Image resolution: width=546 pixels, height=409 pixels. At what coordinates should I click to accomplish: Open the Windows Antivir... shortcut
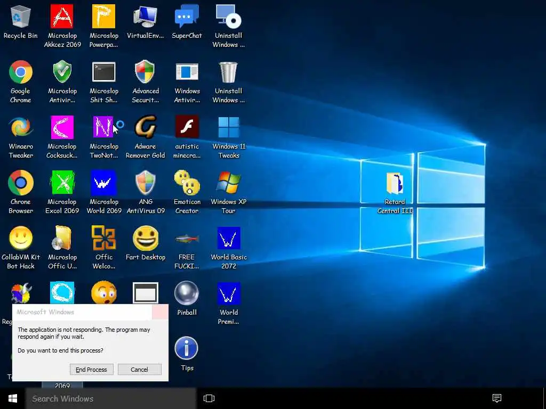click(187, 72)
